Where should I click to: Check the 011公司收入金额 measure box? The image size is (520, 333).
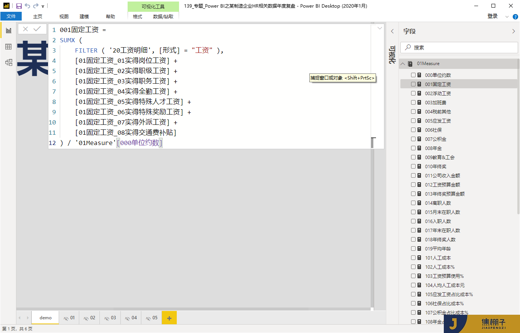pyautogui.click(x=413, y=175)
